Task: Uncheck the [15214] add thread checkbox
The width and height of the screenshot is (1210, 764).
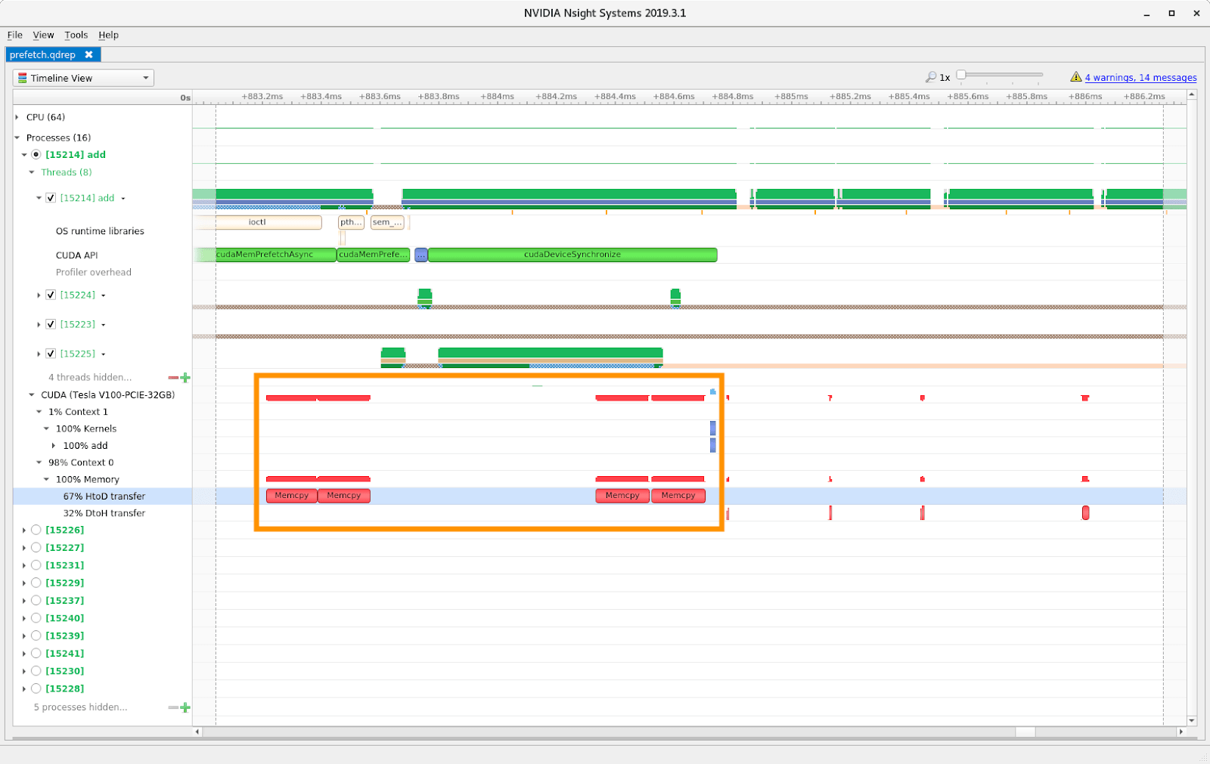Action: point(51,198)
